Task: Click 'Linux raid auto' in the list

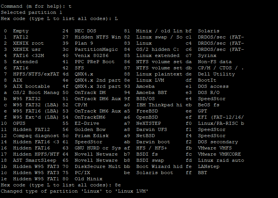Action: (x=221, y=160)
